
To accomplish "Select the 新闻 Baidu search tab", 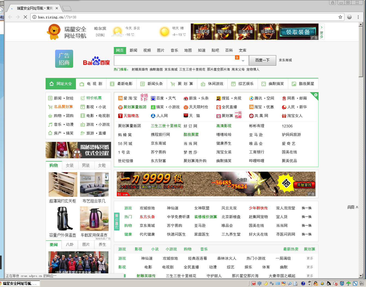I will coord(133,50).
